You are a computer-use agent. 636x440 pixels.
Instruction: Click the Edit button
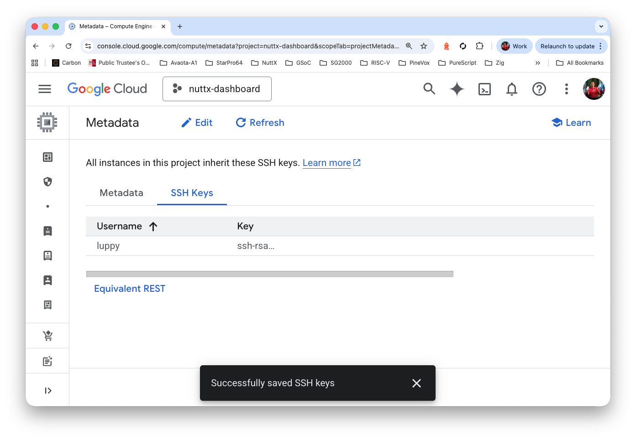pos(196,122)
